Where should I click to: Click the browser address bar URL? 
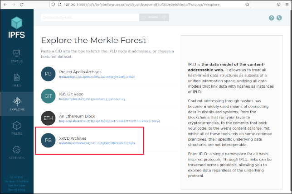pos(141,5)
